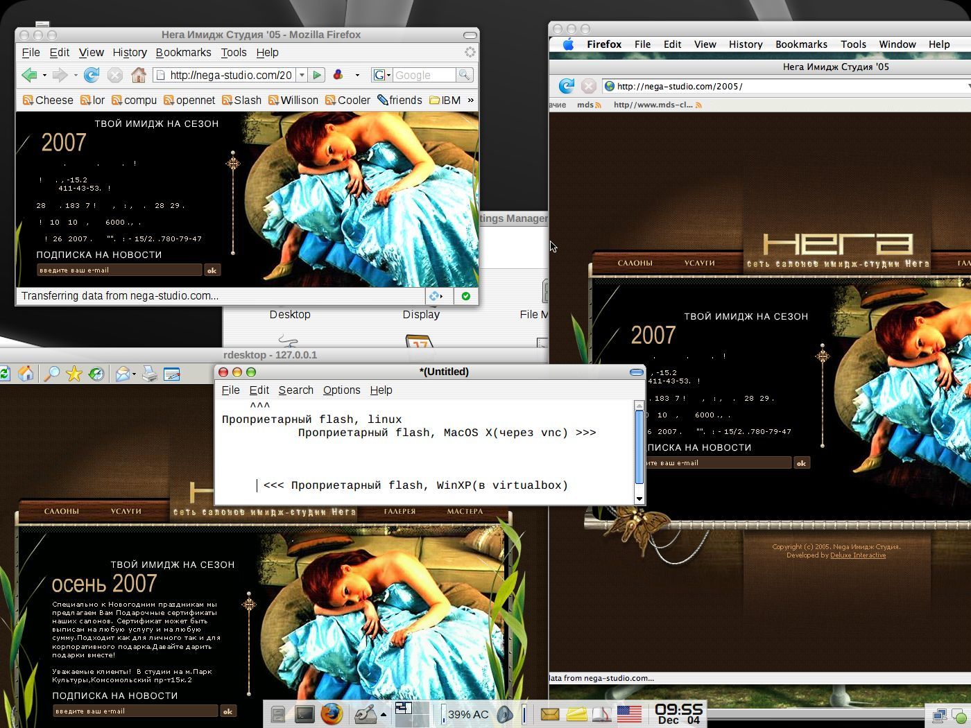Viewport: 971px width, 728px height.
Task: Click the Mac Firefox URL field
Action: [787, 86]
